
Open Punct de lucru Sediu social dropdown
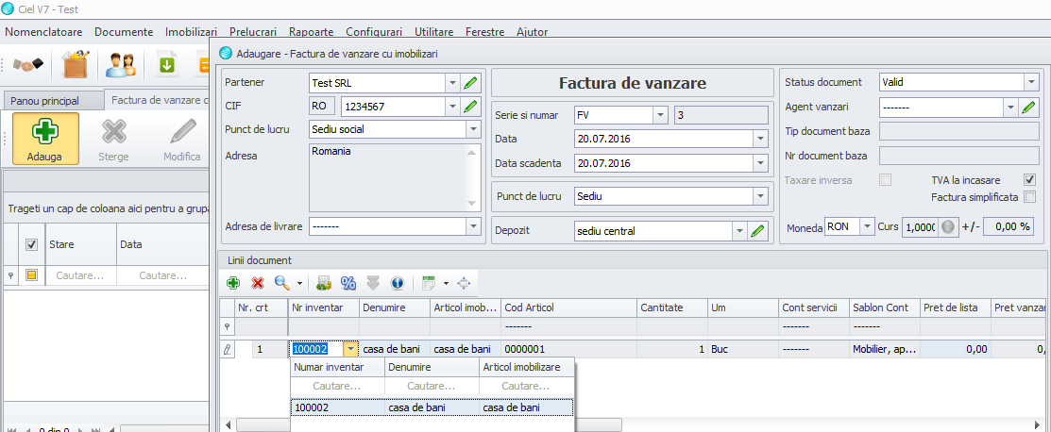(473, 129)
